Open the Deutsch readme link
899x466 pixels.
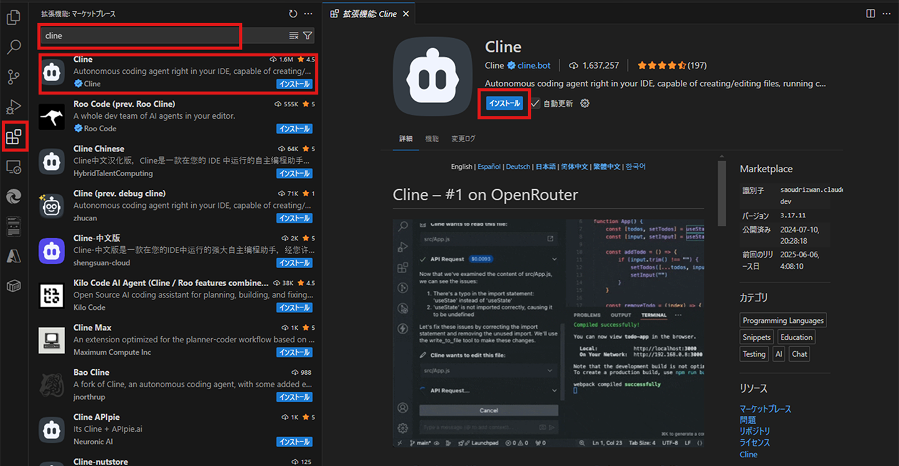point(518,167)
